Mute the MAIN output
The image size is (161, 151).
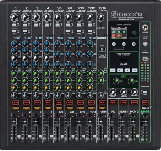(x=145, y=102)
